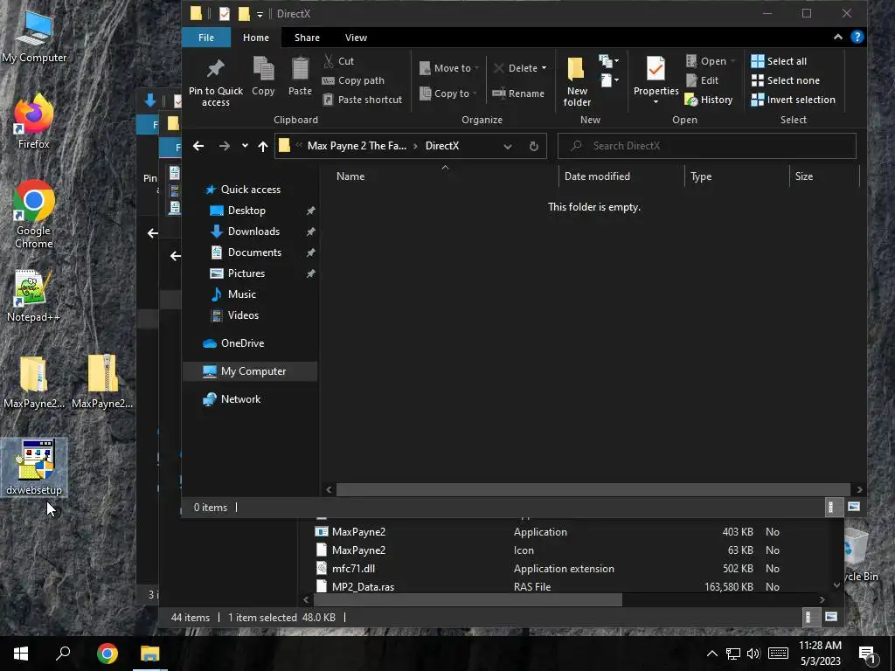The image size is (895, 671).
Task: Click taskbar File Explorer icon
Action: point(150,654)
